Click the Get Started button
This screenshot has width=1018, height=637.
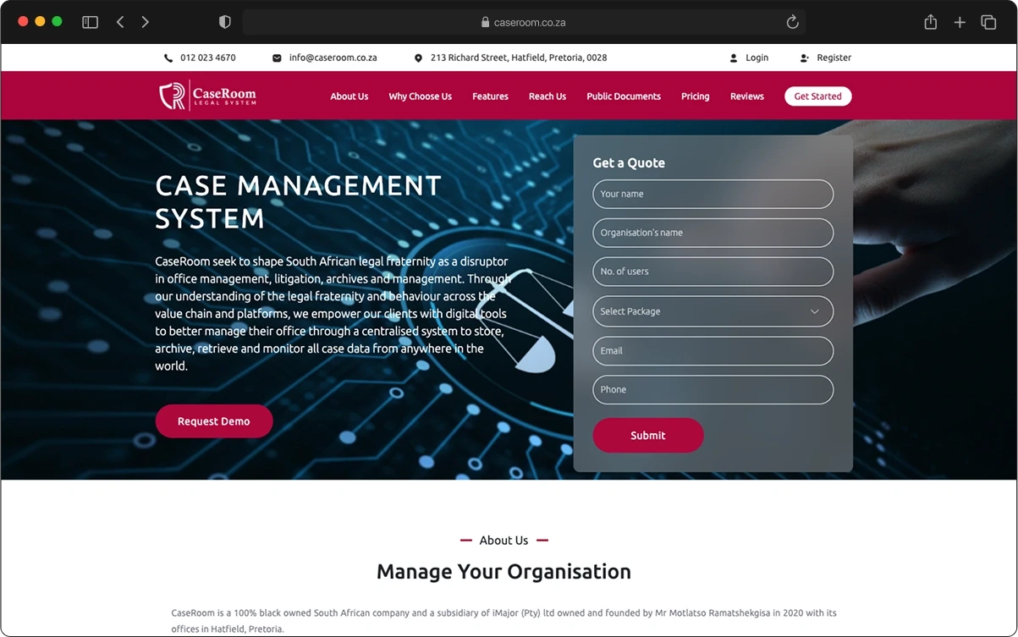pos(817,96)
